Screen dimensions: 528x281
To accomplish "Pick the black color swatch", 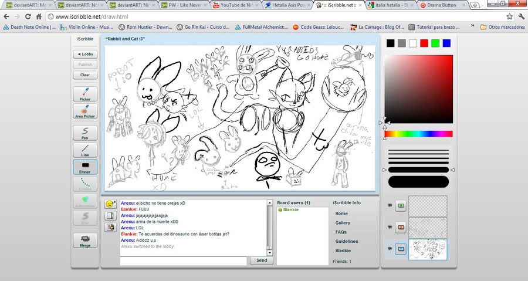I will click(390, 43).
